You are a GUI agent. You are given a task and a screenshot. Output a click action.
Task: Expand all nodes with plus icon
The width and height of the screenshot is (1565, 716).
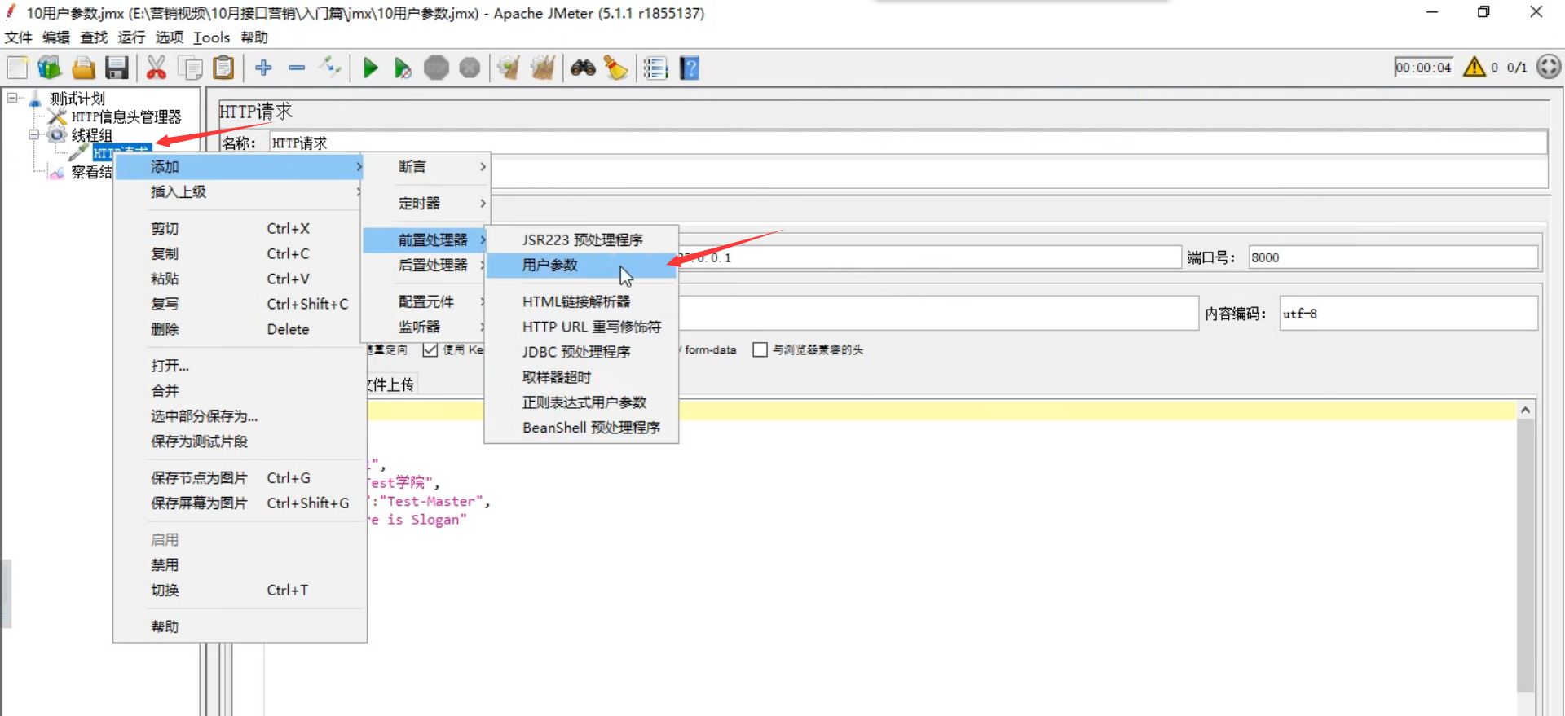(x=263, y=68)
